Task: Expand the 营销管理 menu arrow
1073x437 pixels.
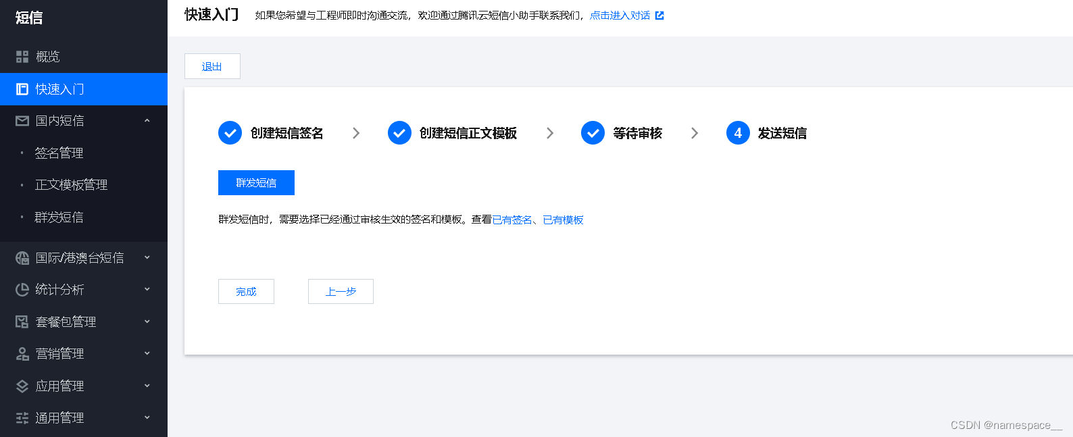Action: click(x=147, y=354)
